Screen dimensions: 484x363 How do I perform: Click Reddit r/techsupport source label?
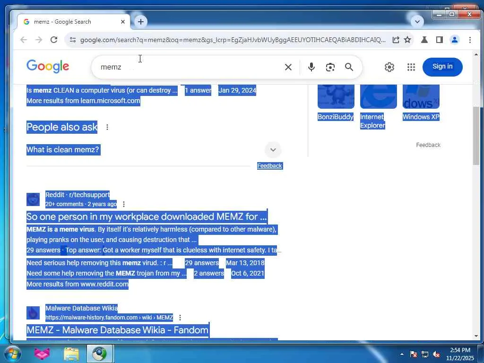click(x=78, y=195)
